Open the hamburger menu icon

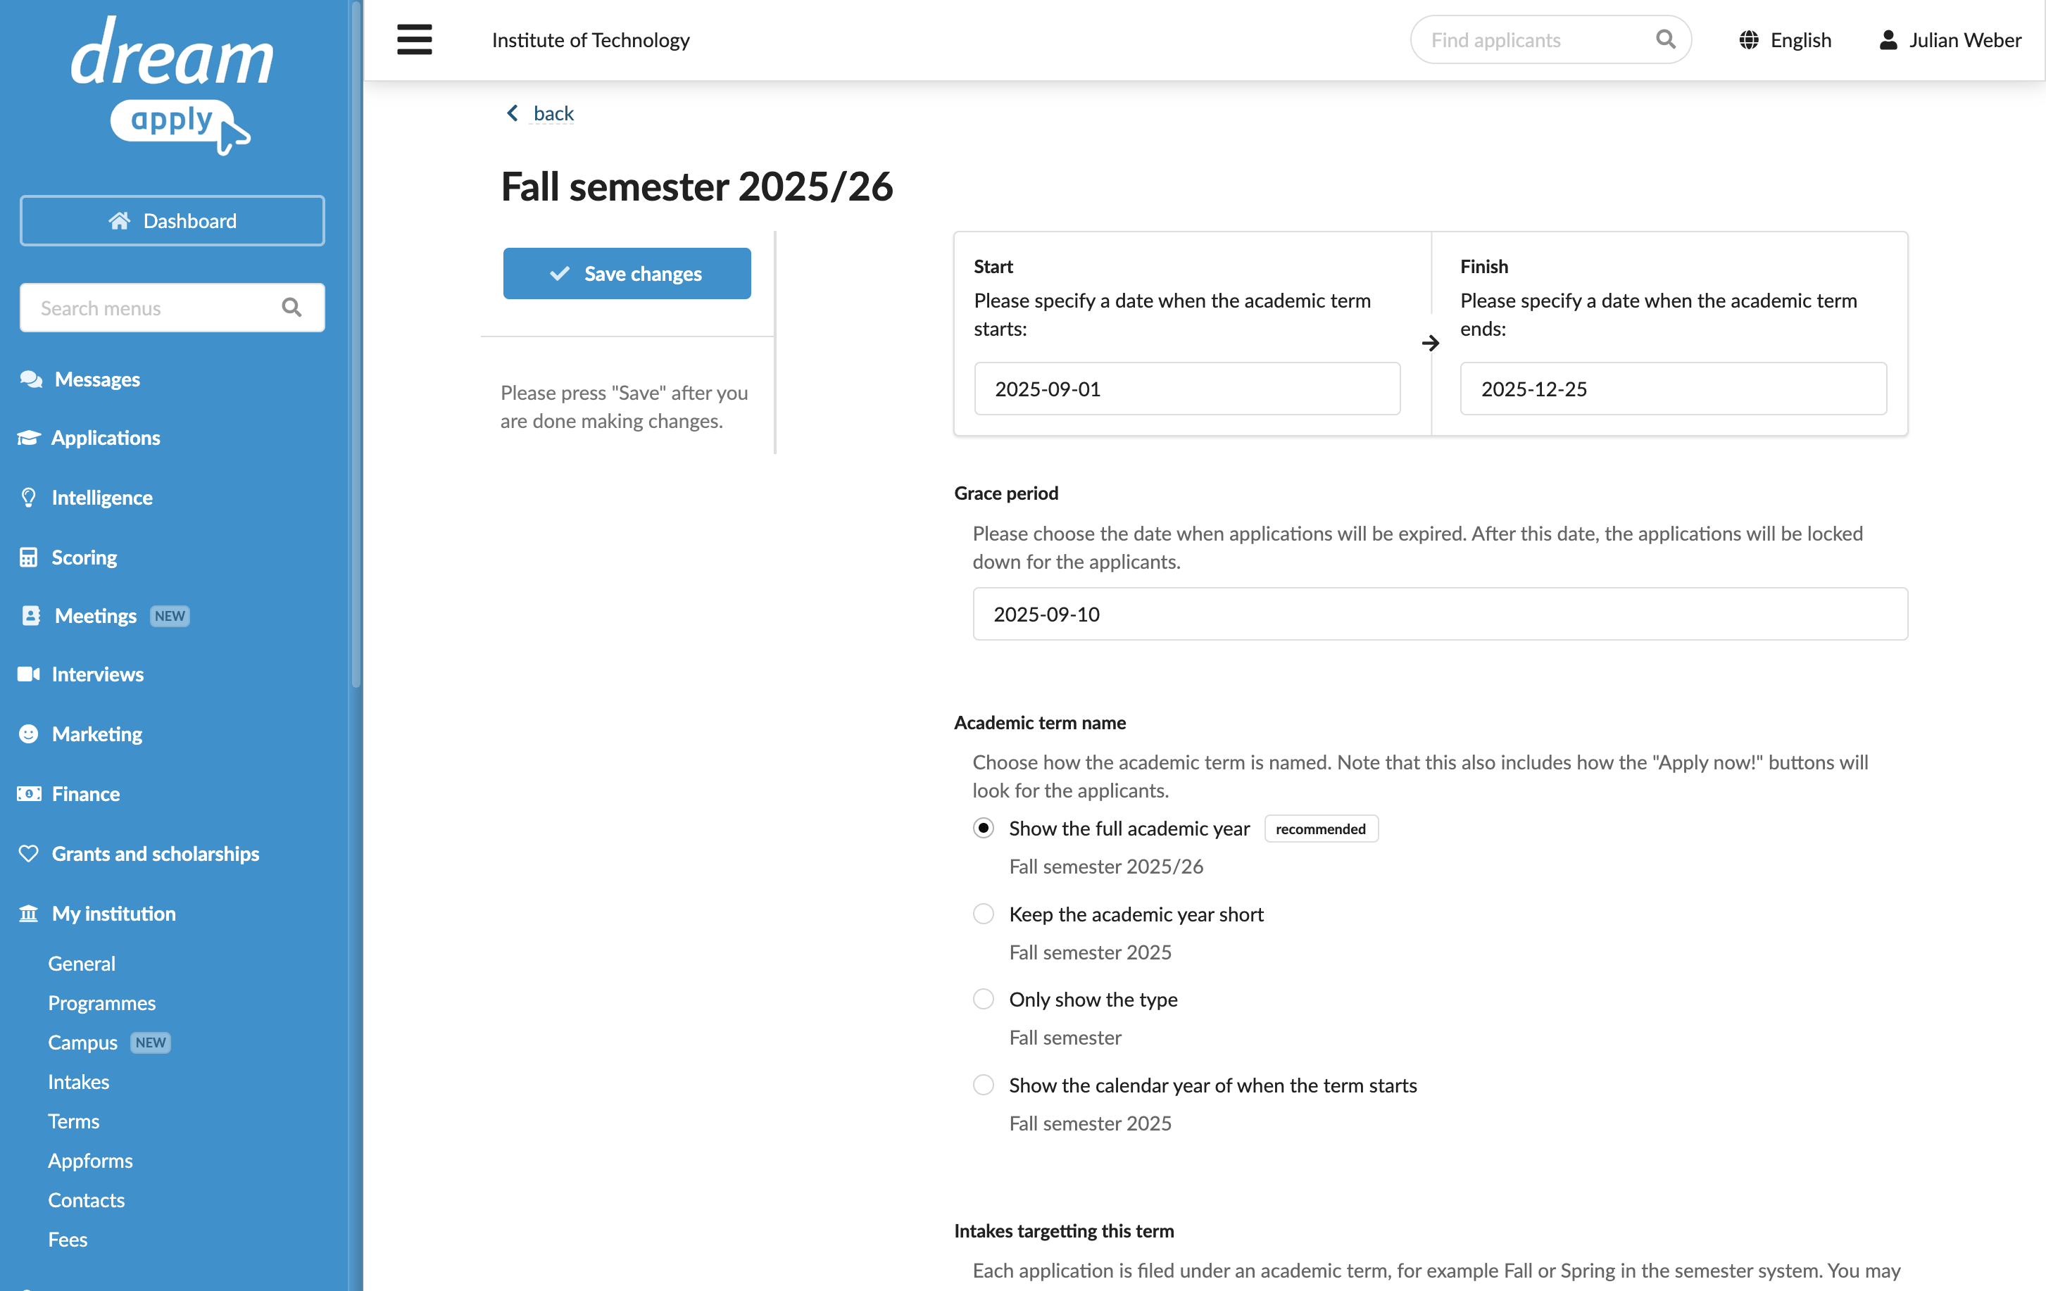tap(415, 40)
